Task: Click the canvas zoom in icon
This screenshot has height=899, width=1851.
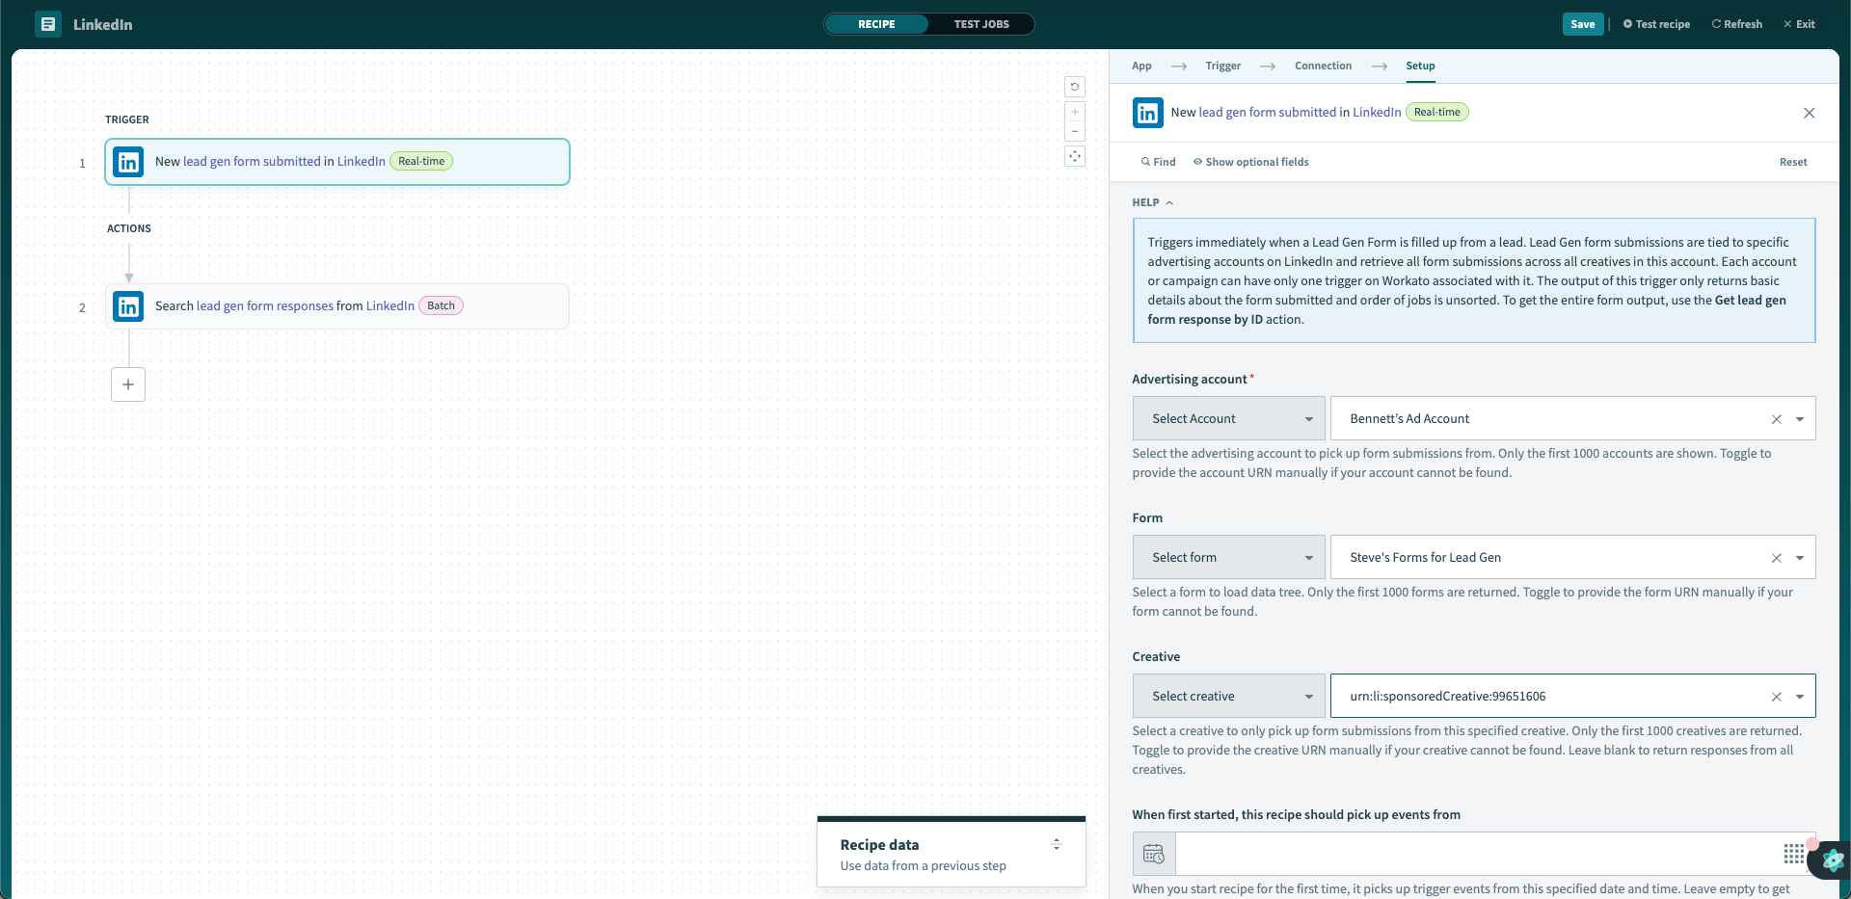Action: tap(1075, 112)
